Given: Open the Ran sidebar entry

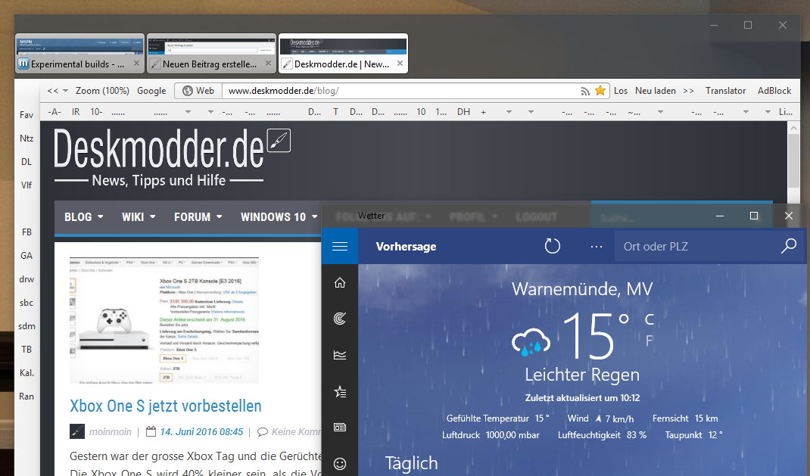Looking at the screenshot, I should pos(26,397).
